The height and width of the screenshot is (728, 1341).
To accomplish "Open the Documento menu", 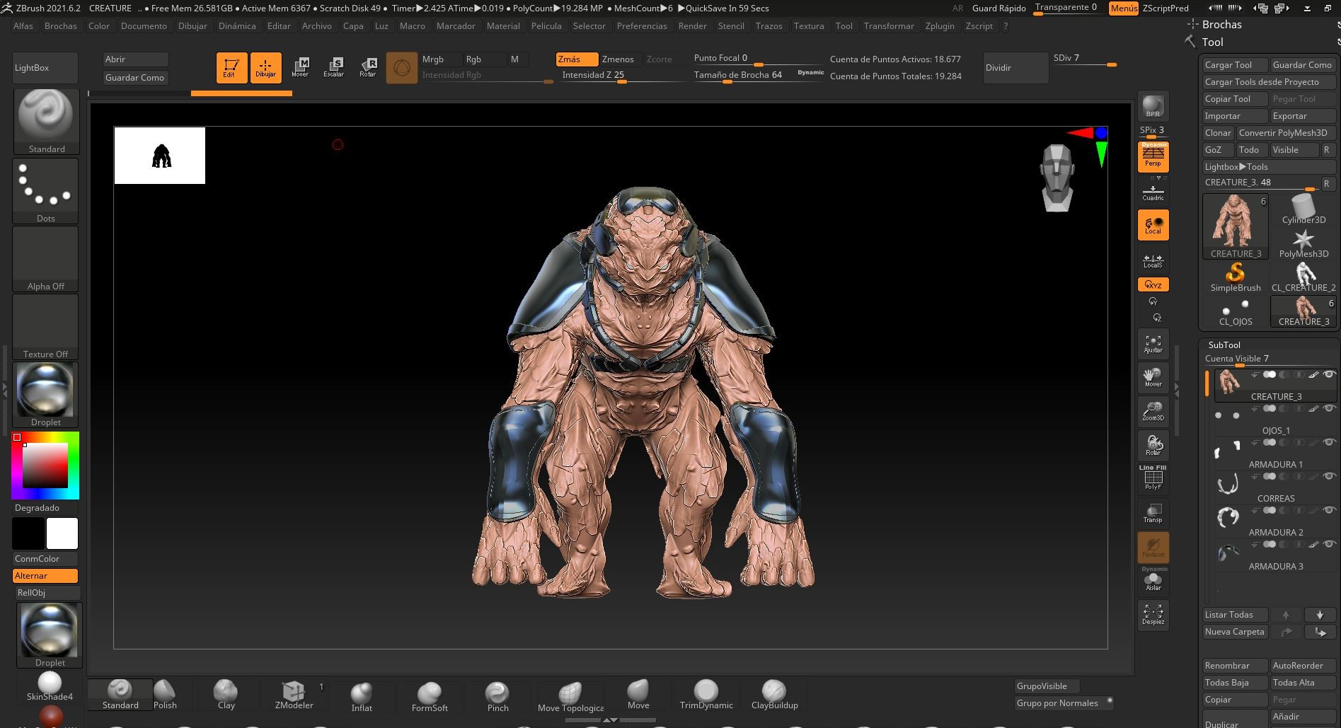I will (144, 26).
